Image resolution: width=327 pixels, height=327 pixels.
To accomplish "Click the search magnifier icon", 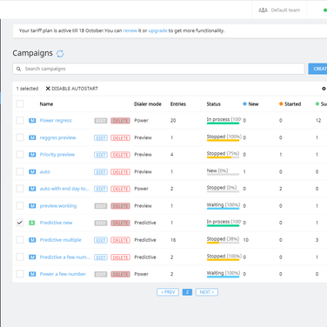I will (19, 69).
